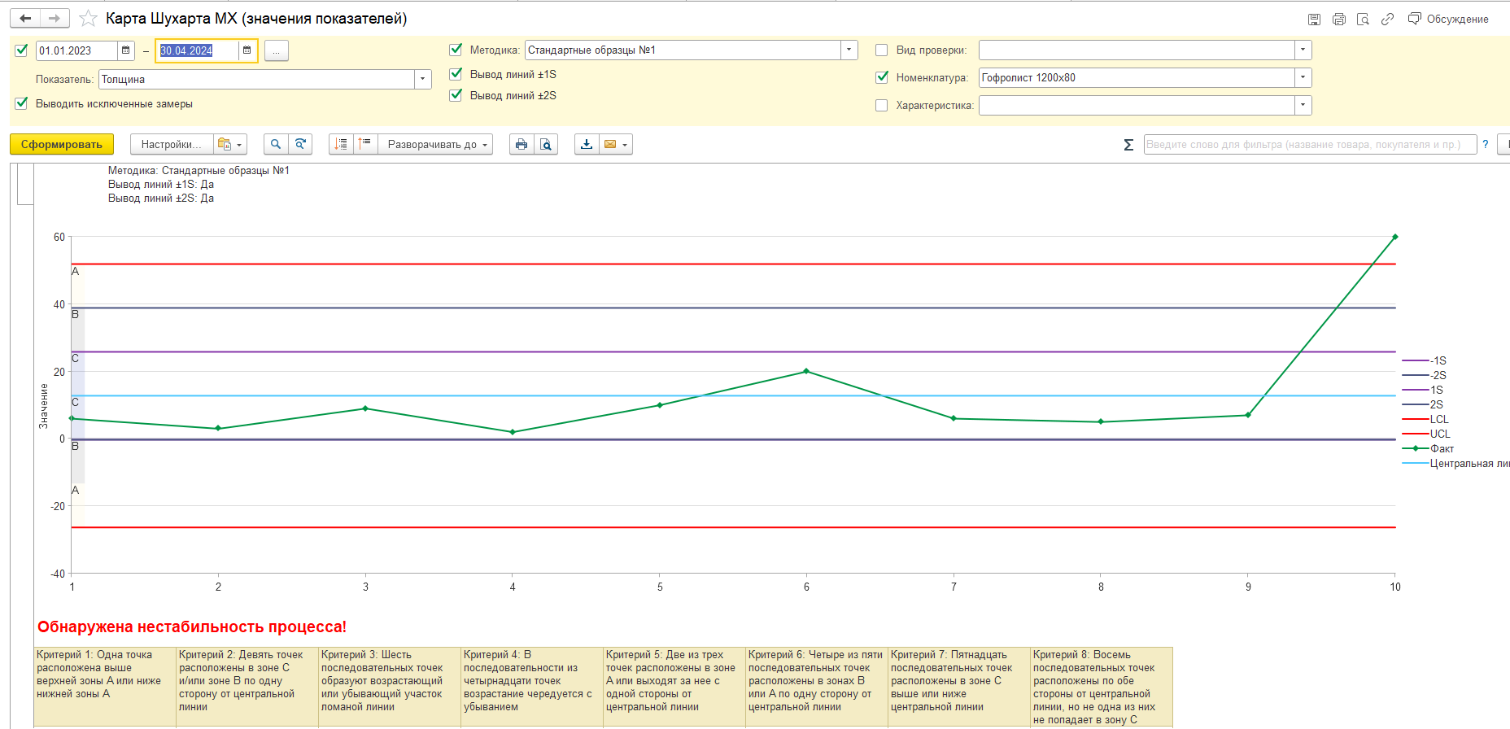Viewport: 1510px width, 729px height.
Task: Print report via toolbar printer icon
Action: point(522,144)
